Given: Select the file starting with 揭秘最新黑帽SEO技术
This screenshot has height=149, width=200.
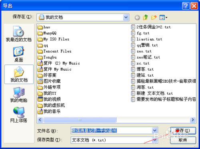Looking at the screenshot, I should click(163, 81).
